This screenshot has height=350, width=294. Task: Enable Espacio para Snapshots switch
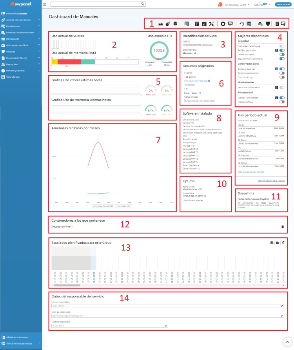(x=282, y=73)
